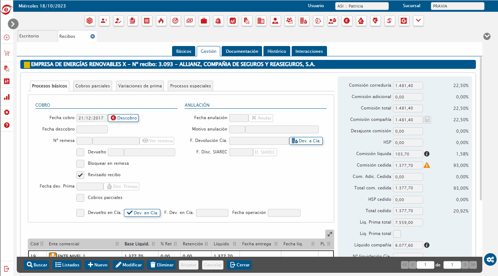
Task: Open the Interacciones tab
Action: click(309, 51)
